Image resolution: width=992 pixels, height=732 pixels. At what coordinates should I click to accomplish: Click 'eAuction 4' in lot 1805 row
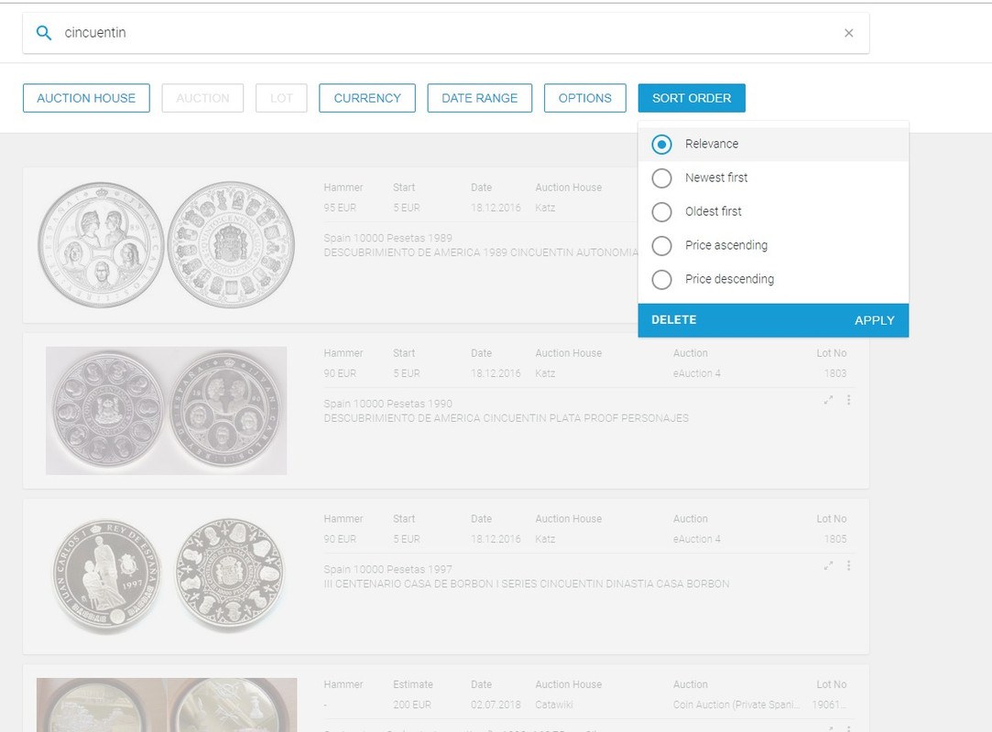(x=696, y=539)
